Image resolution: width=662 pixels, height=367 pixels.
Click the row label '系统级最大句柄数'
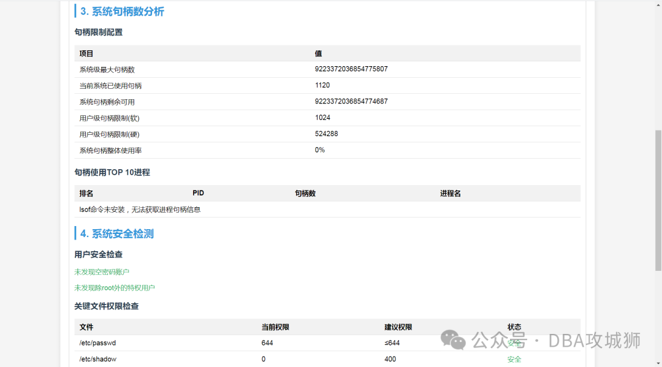107,70
